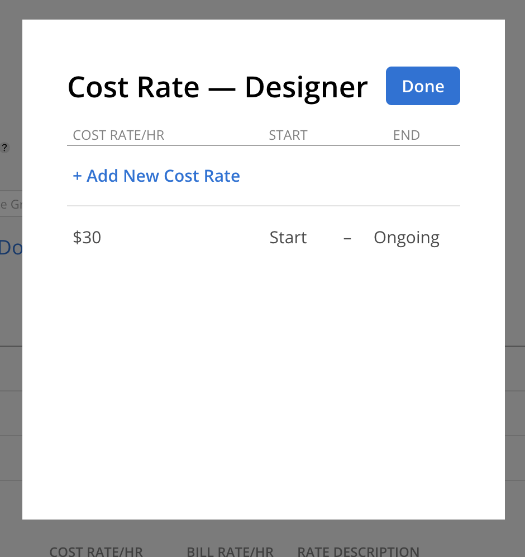Click the Ongoing end date
The width and height of the screenshot is (525, 557).
[x=407, y=238]
